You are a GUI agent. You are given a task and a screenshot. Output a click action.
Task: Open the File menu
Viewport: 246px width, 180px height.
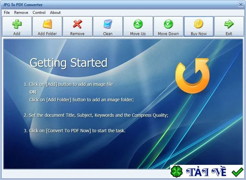(x=7, y=13)
